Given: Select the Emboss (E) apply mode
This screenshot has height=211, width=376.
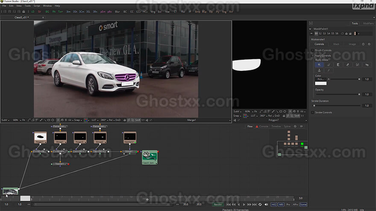Looking at the screenshot, I should pyautogui.click(x=338, y=65).
